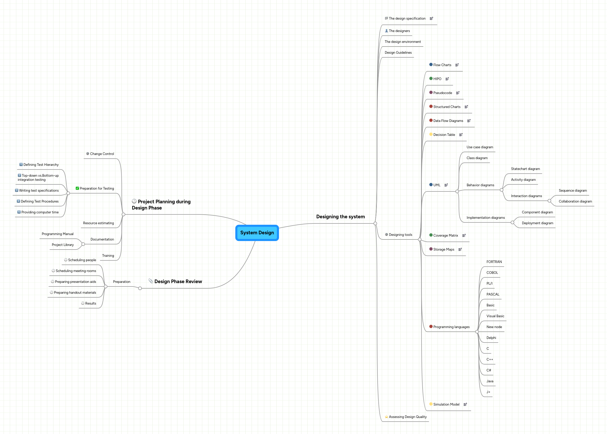Collapse the UML subtopics branch node
The image size is (607, 434).
(457, 191)
